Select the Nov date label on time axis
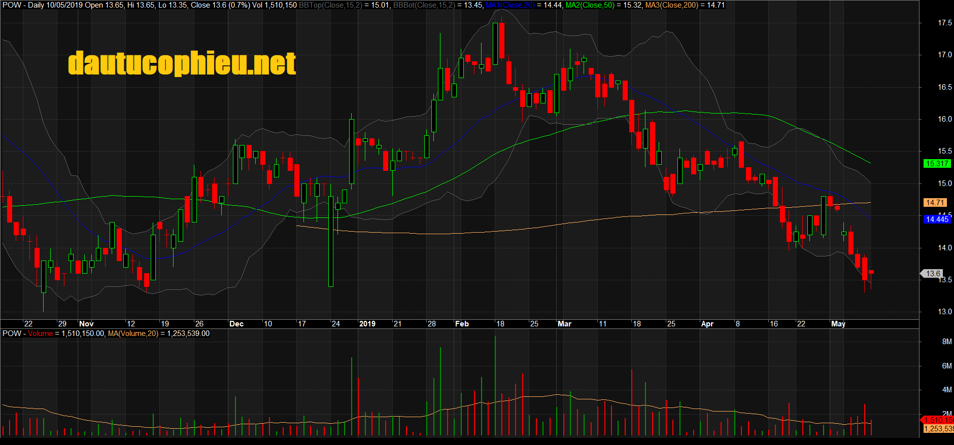Image resolution: width=954 pixels, height=445 pixels. pyautogui.click(x=87, y=324)
